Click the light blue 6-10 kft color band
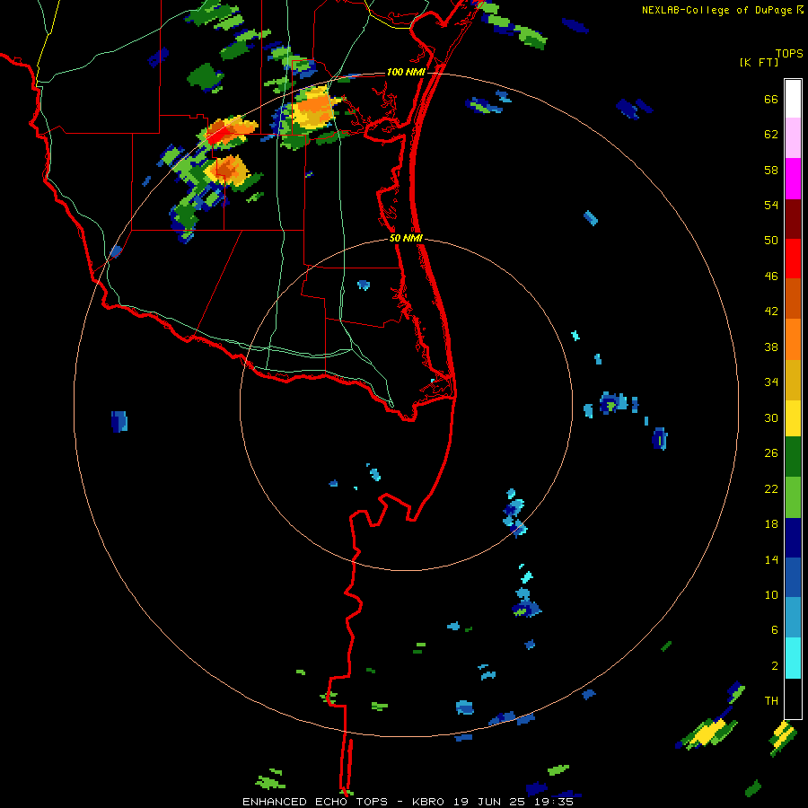The height and width of the screenshot is (808, 808). tap(793, 617)
